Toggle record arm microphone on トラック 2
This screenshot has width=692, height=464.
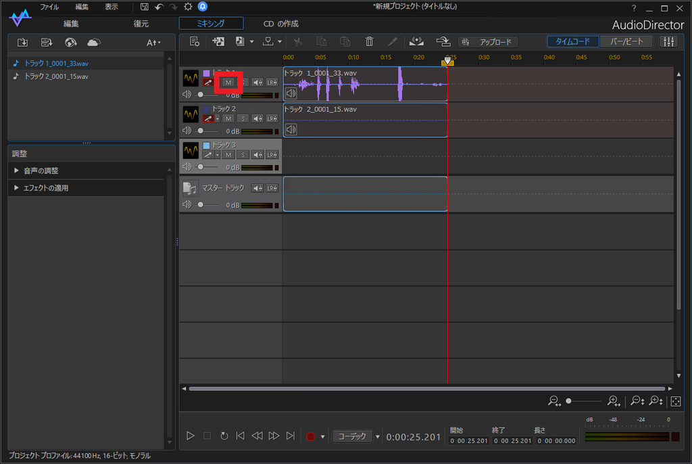(x=208, y=118)
